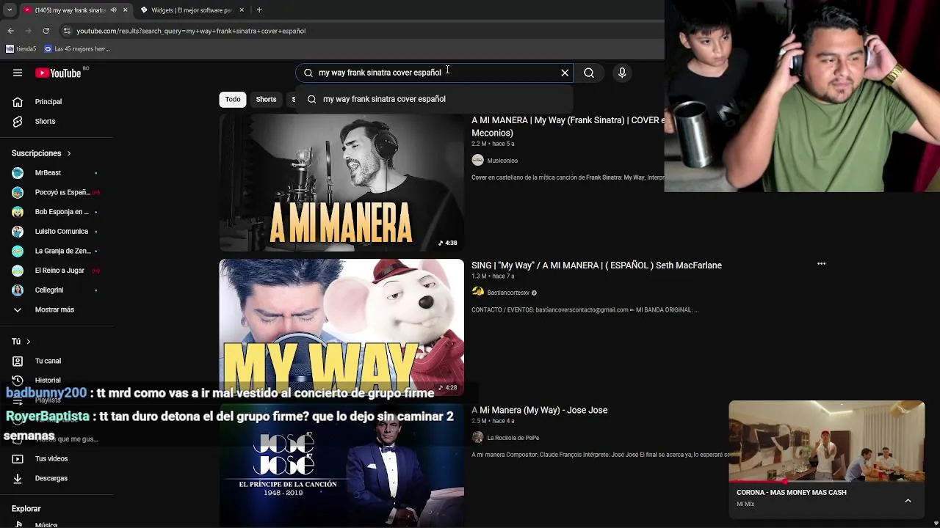Image resolution: width=940 pixels, height=528 pixels.
Task: Expand the miniplayer with the chevron
Action: pyautogui.click(x=908, y=501)
